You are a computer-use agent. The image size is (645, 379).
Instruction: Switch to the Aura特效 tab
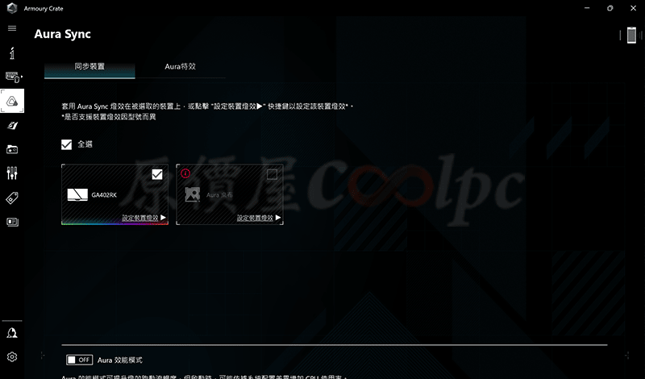pyautogui.click(x=181, y=66)
